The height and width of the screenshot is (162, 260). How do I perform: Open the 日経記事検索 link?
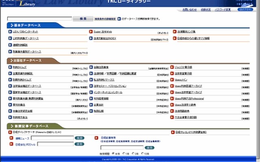click(108, 138)
